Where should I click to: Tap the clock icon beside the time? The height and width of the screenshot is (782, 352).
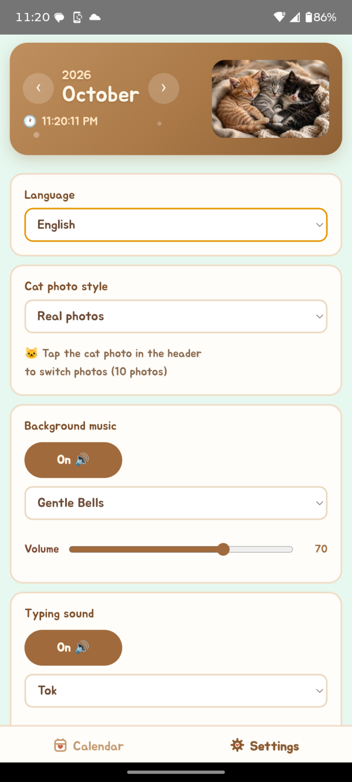coord(29,121)
